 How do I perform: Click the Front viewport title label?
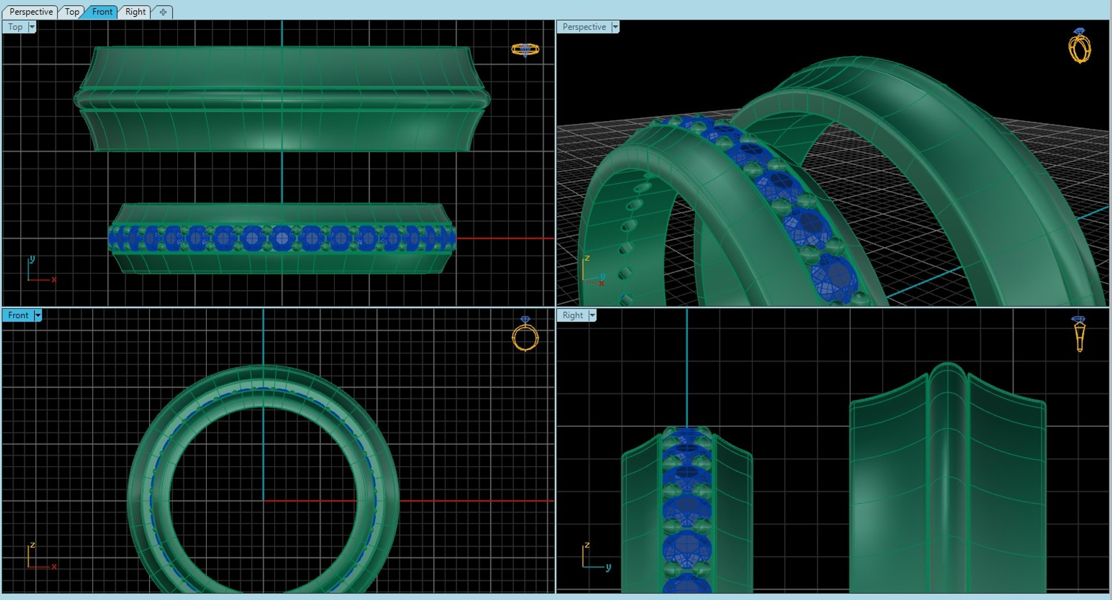click(18, 315)
